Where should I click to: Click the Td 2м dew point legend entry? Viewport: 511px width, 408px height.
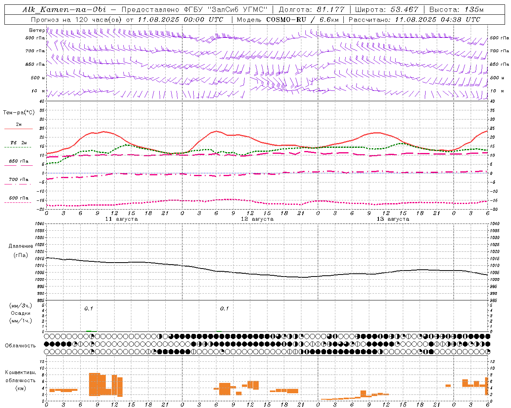(x=19, y=143)
